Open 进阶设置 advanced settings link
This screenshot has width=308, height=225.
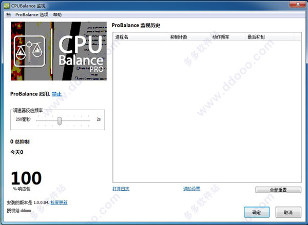coord(191,189)
